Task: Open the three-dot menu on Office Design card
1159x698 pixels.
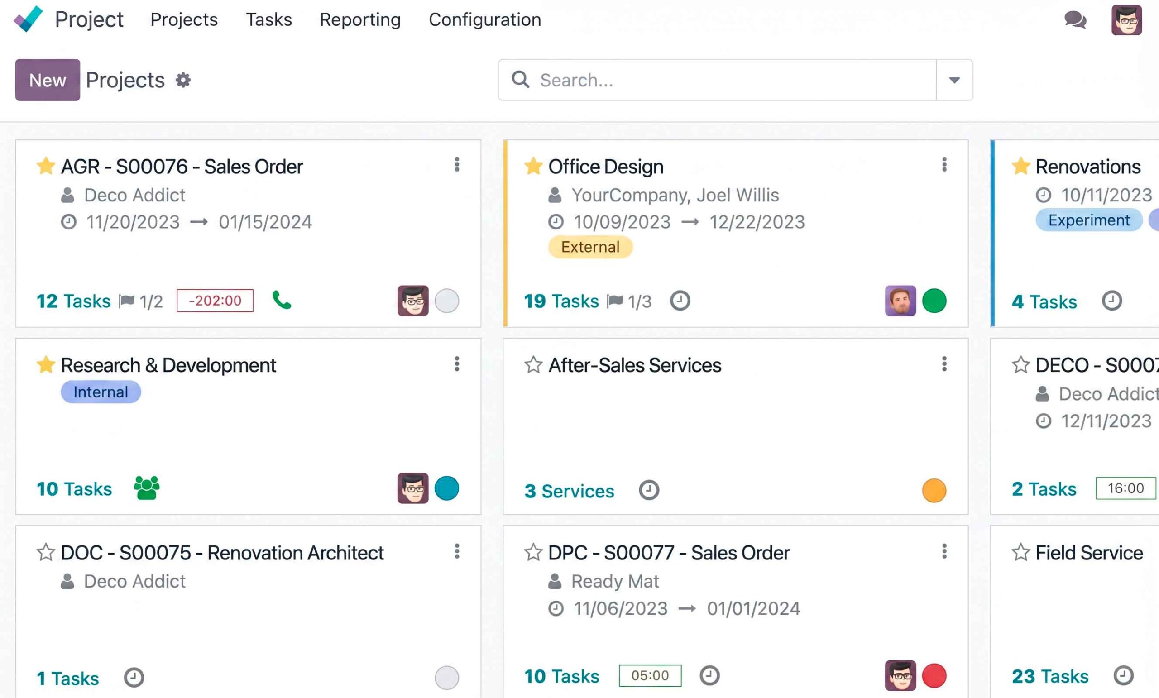Action: point(944,165)
